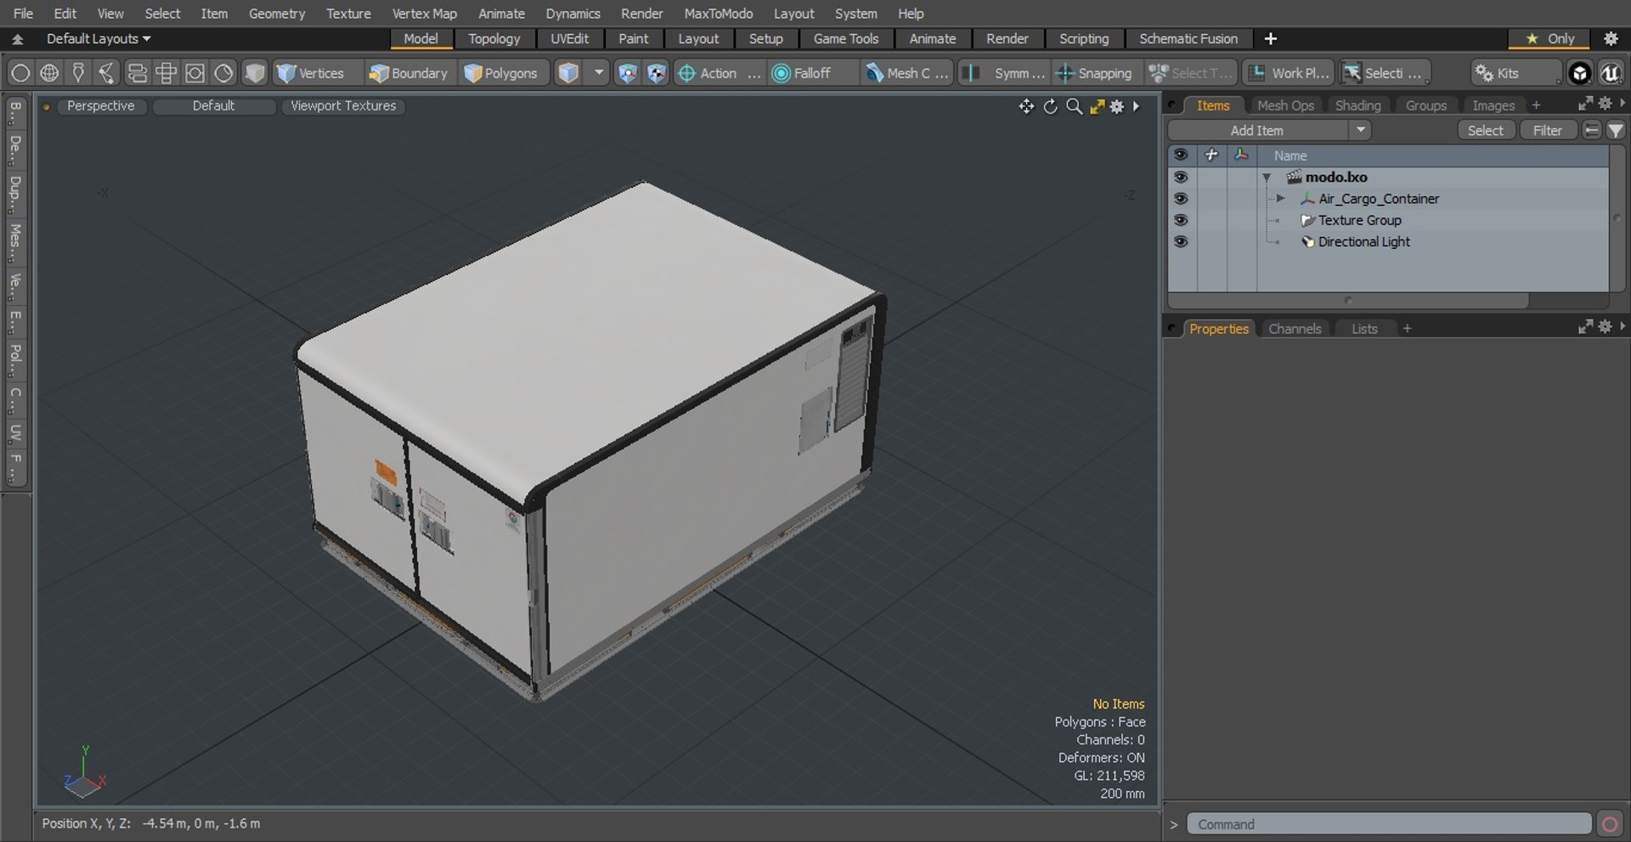1631x842 pixels.
Task: Toggle visibility of Air_Cargo_Container
Action: [x=1181, y=198]
